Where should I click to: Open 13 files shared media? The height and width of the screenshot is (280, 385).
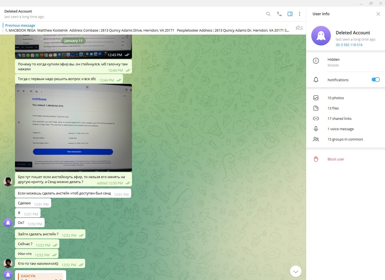coord(346,108)
